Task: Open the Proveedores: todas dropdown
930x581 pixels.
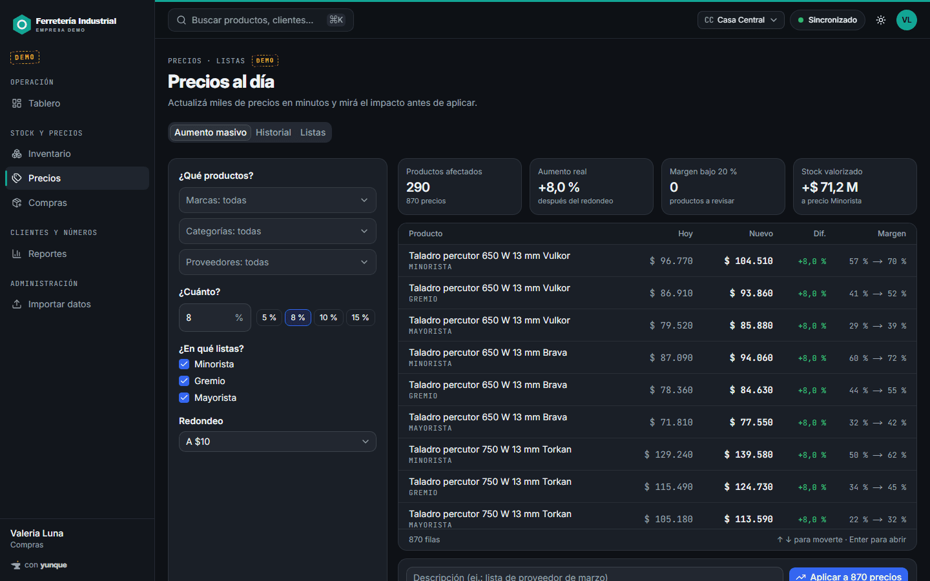Action: point(278,262)
